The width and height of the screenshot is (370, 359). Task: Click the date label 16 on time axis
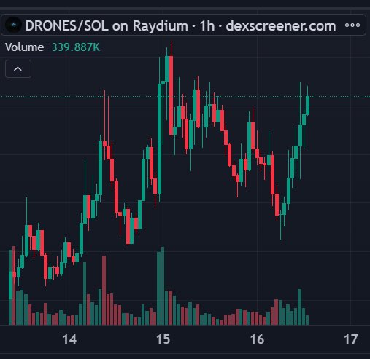click(x=257, y=339)
